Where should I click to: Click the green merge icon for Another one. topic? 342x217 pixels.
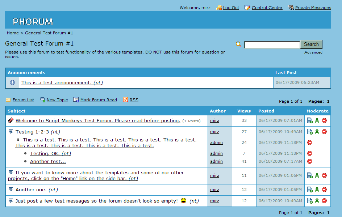[317, 190]
